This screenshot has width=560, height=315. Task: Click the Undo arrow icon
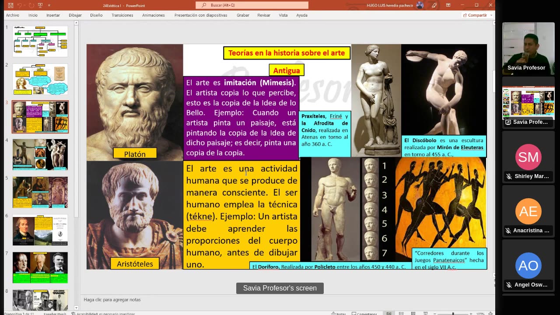(x=20, y=5)
